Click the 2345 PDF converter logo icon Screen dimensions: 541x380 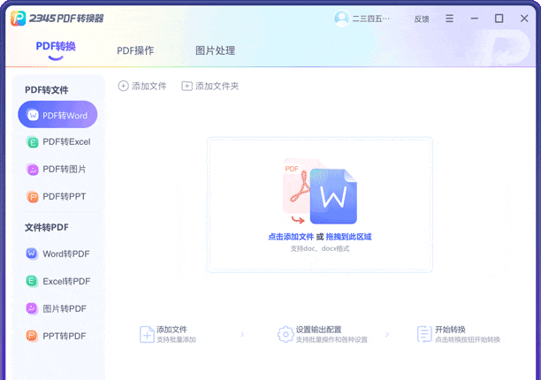click(x=18, y=19)
